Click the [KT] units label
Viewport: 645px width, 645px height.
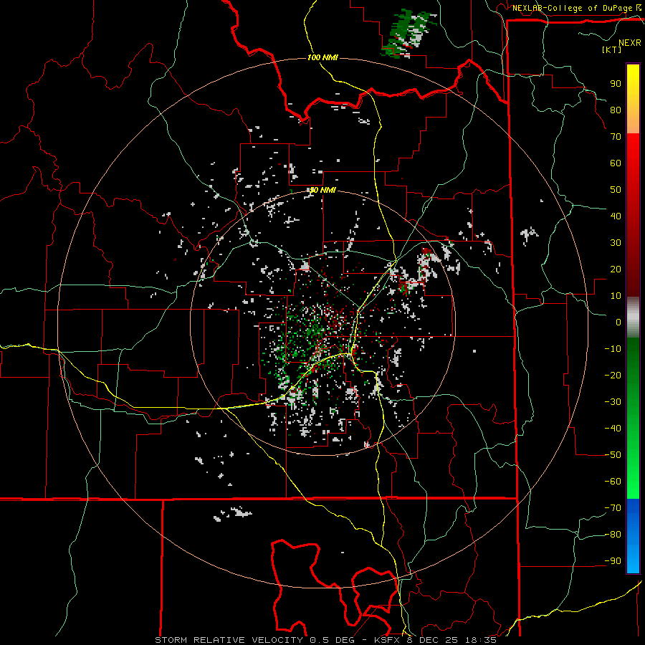[x=612, y=49]
